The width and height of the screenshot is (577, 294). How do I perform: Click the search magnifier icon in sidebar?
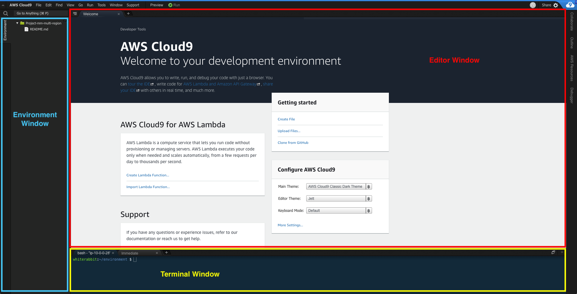click(5, 13)
